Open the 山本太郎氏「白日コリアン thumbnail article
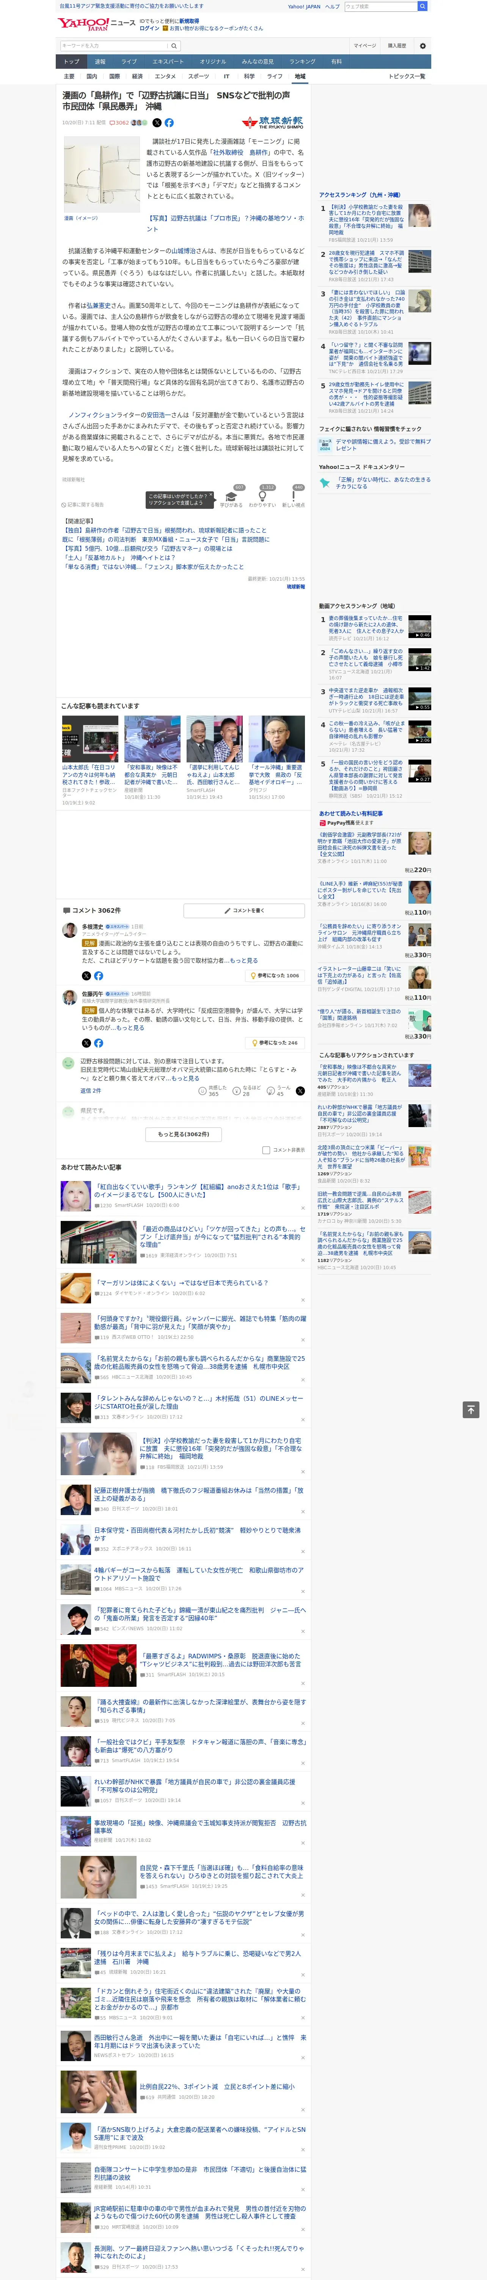Screen dimensions: 487x2280 point(90,739)
